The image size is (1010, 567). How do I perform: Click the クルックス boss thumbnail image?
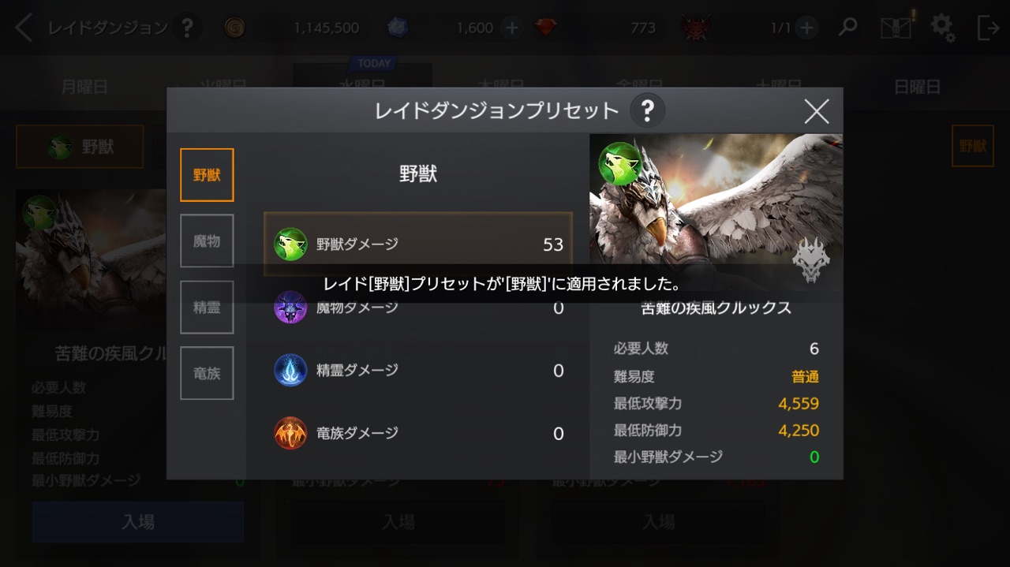pos(716,211)
